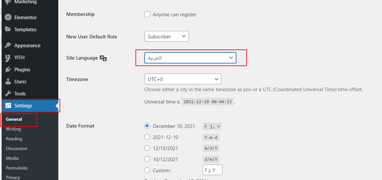Enable the 'Anyone can register' checkbox
The height and width of the screenshot is (180, 382).
[147, 15]
